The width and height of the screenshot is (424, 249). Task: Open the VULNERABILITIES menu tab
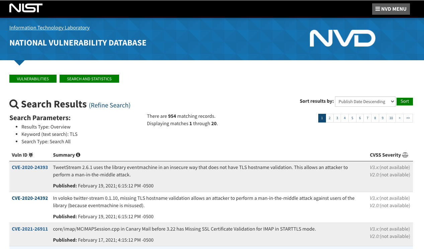tap(33, 79)
